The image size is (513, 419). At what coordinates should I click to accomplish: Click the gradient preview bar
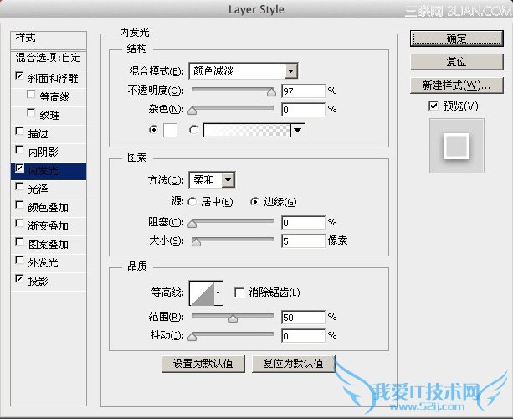(247, 130)
